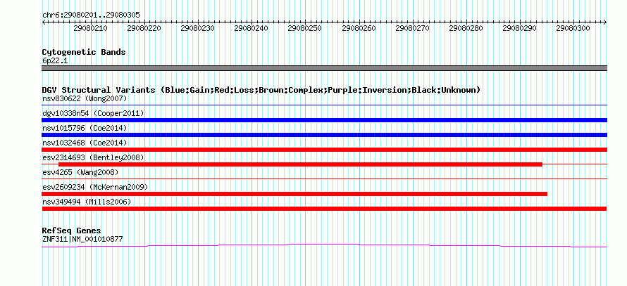The image size is (627, 286).
Task: Click ruler position 29080230
Action: tap(197, 28)
